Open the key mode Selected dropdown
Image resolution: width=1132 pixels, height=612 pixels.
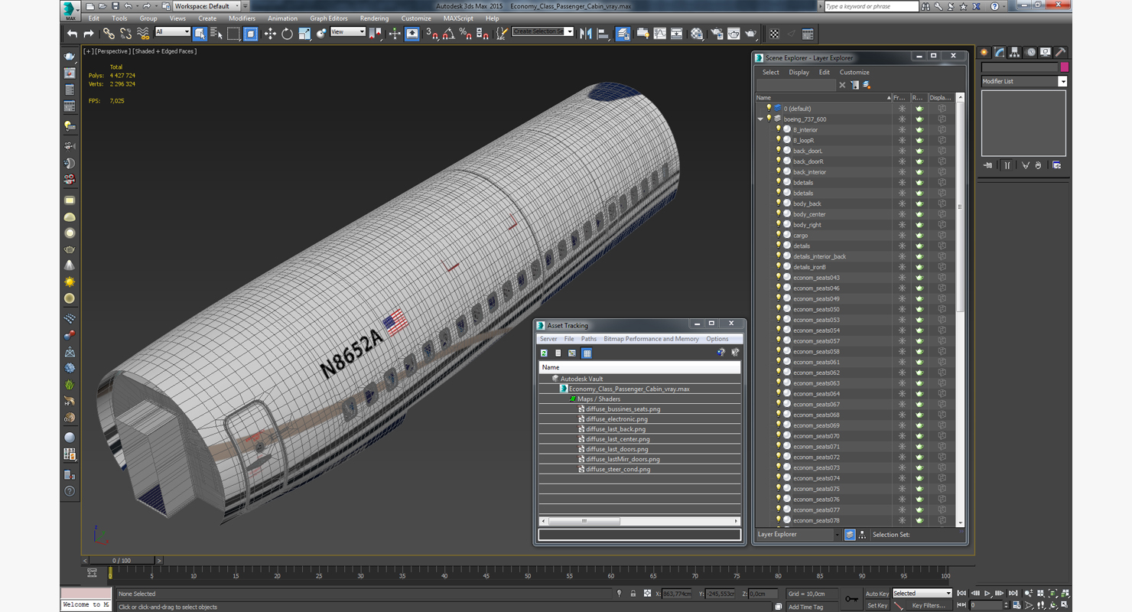tap(922, 594)
